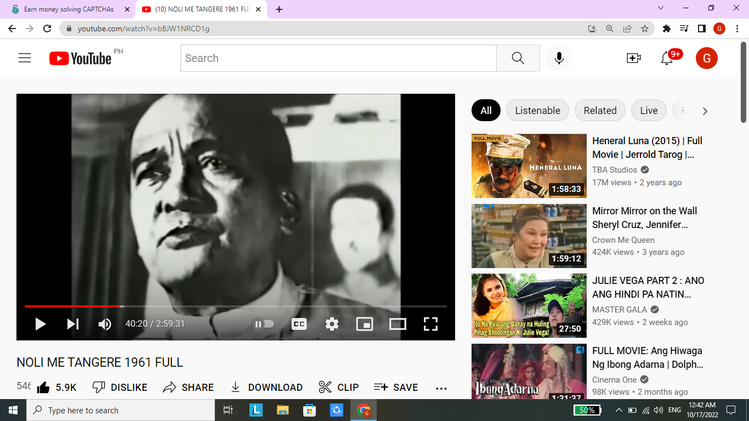Open the Mirror Mirror on the Wall thumbnail
The width and height of the screenshot is (749, 421).
529,236
